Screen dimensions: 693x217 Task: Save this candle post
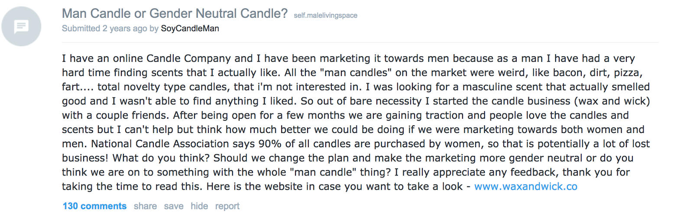(174, 206)
